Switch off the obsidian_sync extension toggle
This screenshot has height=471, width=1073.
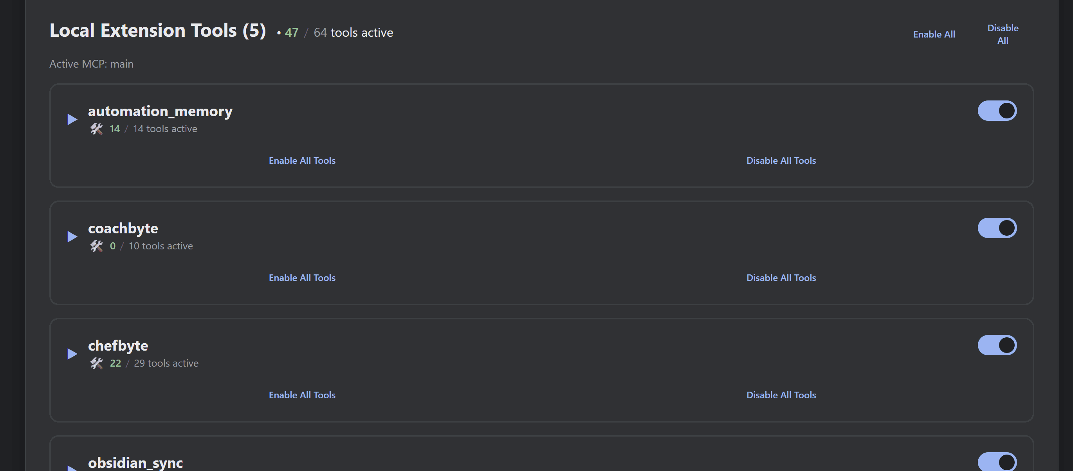pyautogui.click(x=997, y=462)
